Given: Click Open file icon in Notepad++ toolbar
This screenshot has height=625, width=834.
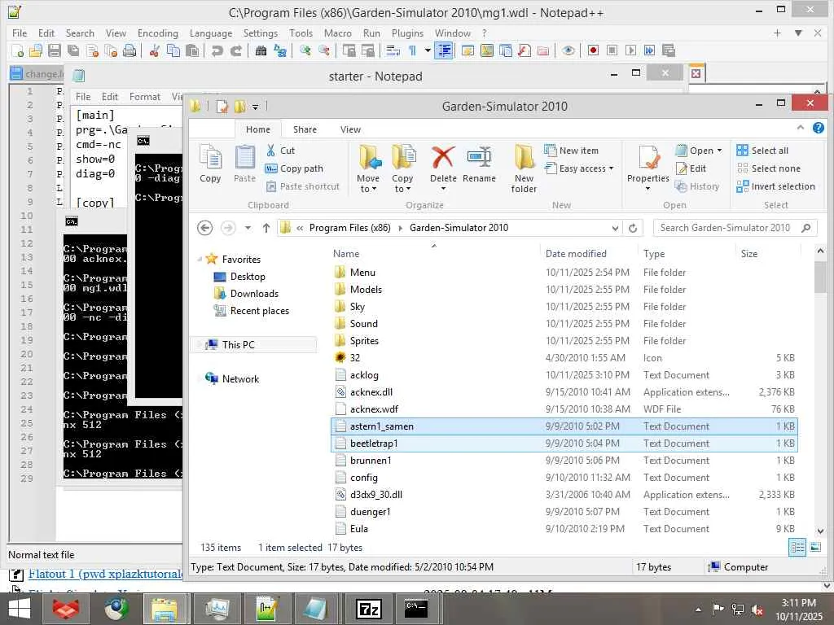Looking at the screenshot, I should point(36,50).
